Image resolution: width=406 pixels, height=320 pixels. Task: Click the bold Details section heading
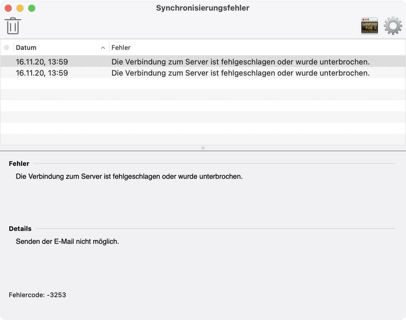pos(20,229)
